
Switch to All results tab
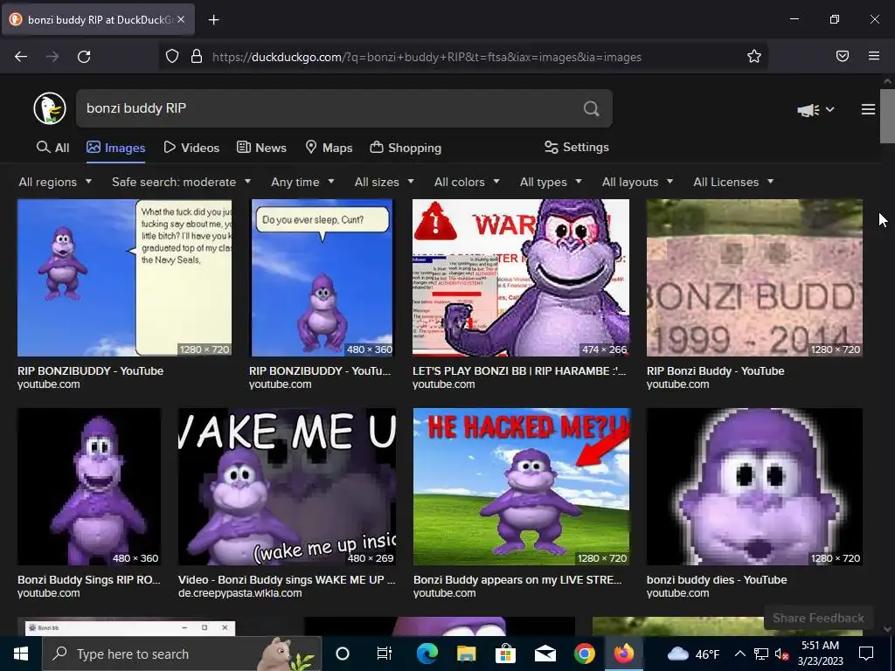53,148
